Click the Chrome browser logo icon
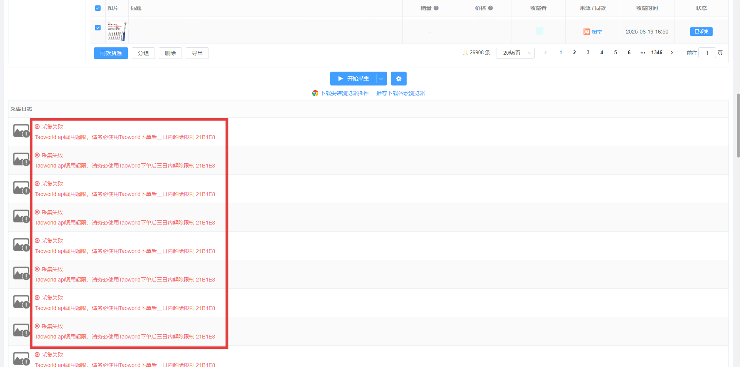The image size is (740, 367). point(315,93)
